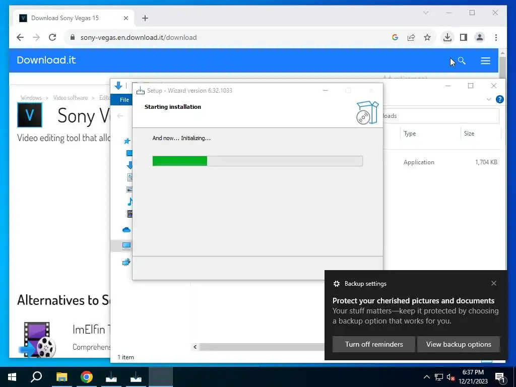
Task: Open Chrome tab search chevron
Action: click(x=425, y=13)
